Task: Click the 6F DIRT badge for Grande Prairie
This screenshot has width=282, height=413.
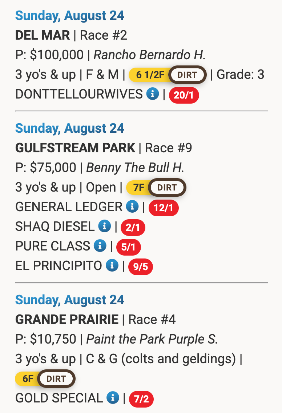Action: 56,379
